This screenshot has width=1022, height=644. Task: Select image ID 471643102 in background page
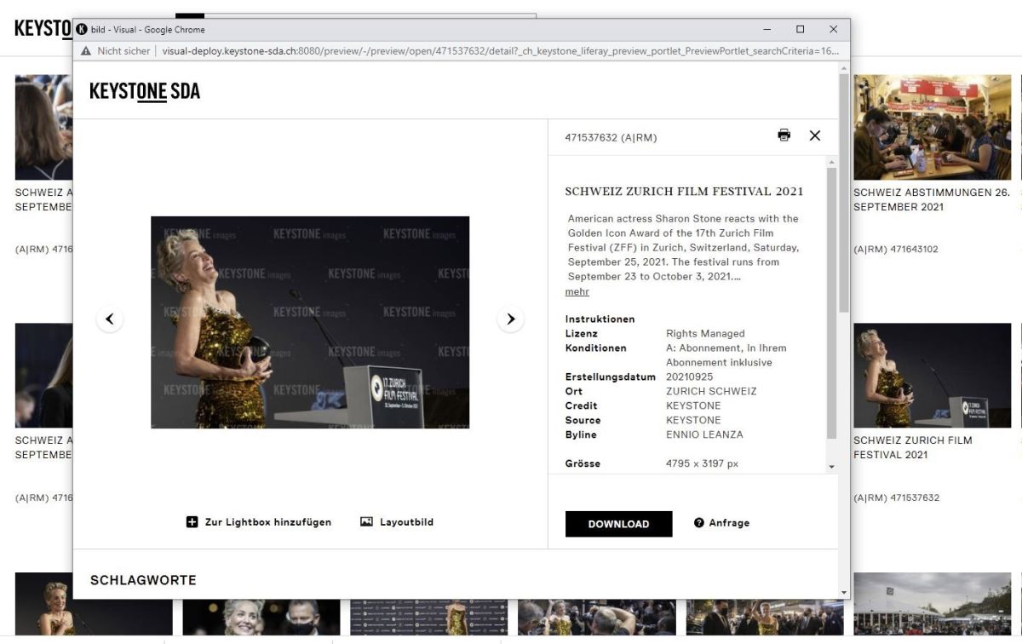tap(896, 250)
